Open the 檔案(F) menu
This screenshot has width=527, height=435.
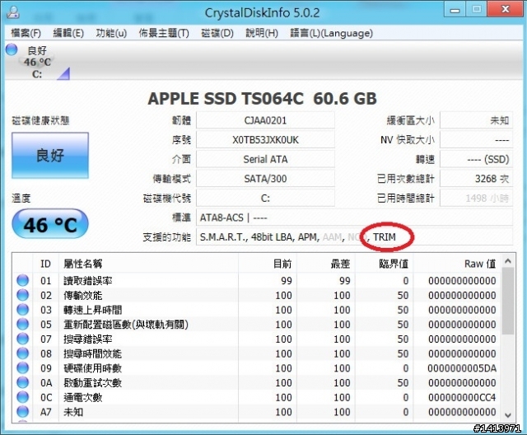point(26,33)
